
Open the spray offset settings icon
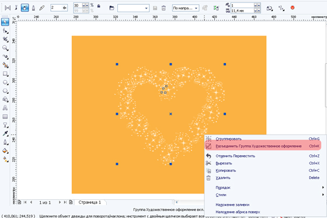281,8
